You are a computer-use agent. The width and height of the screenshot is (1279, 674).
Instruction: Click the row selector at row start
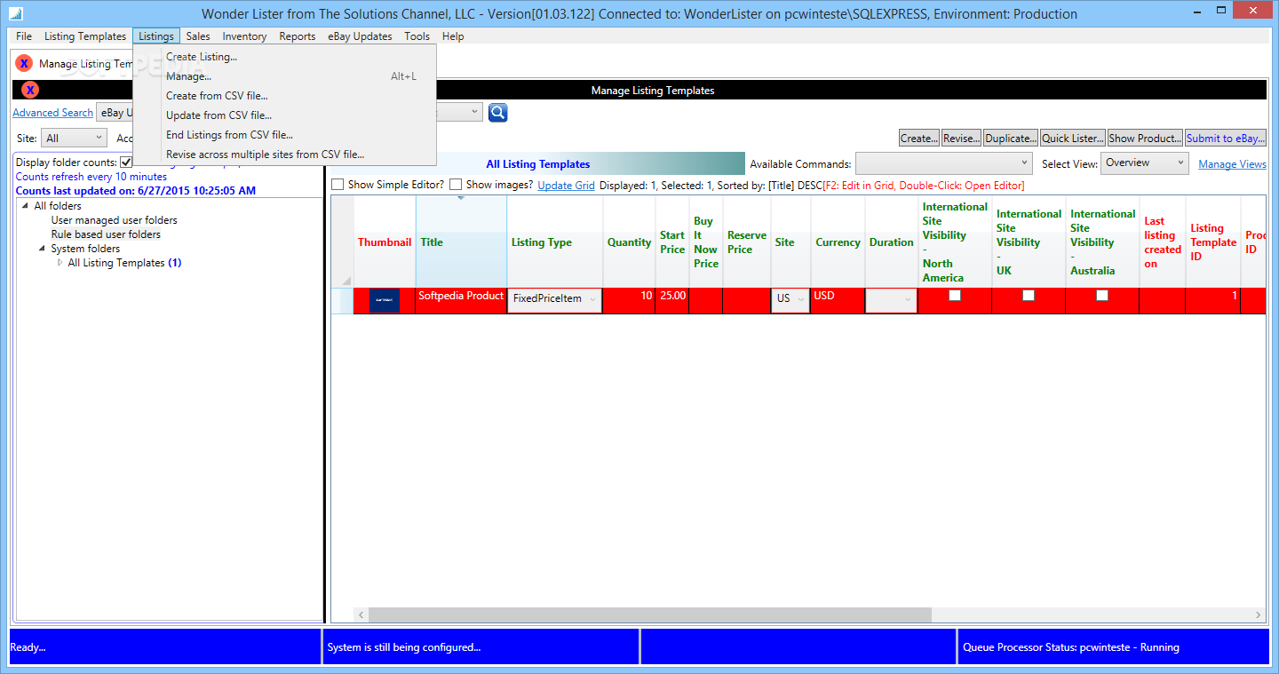342,300
